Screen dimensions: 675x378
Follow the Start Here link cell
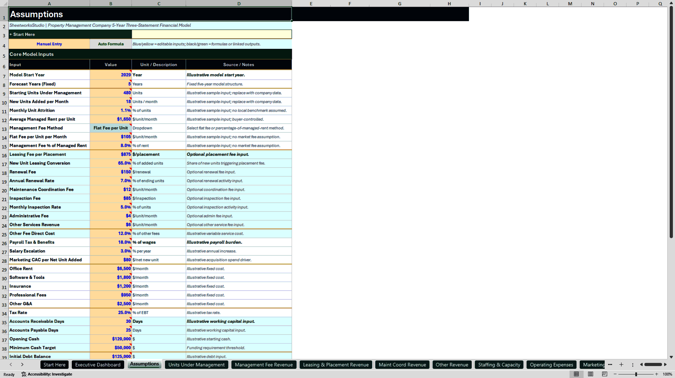(x=70, y=34)
